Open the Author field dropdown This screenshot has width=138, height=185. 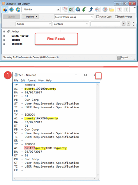click(34, 24)
